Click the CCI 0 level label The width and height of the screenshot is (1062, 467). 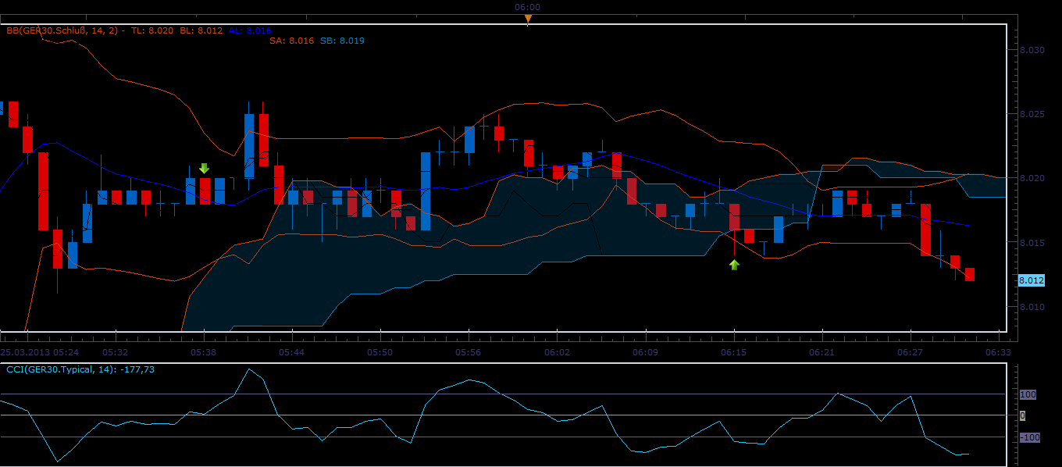pyautogui.click(x=1023, y=415)
